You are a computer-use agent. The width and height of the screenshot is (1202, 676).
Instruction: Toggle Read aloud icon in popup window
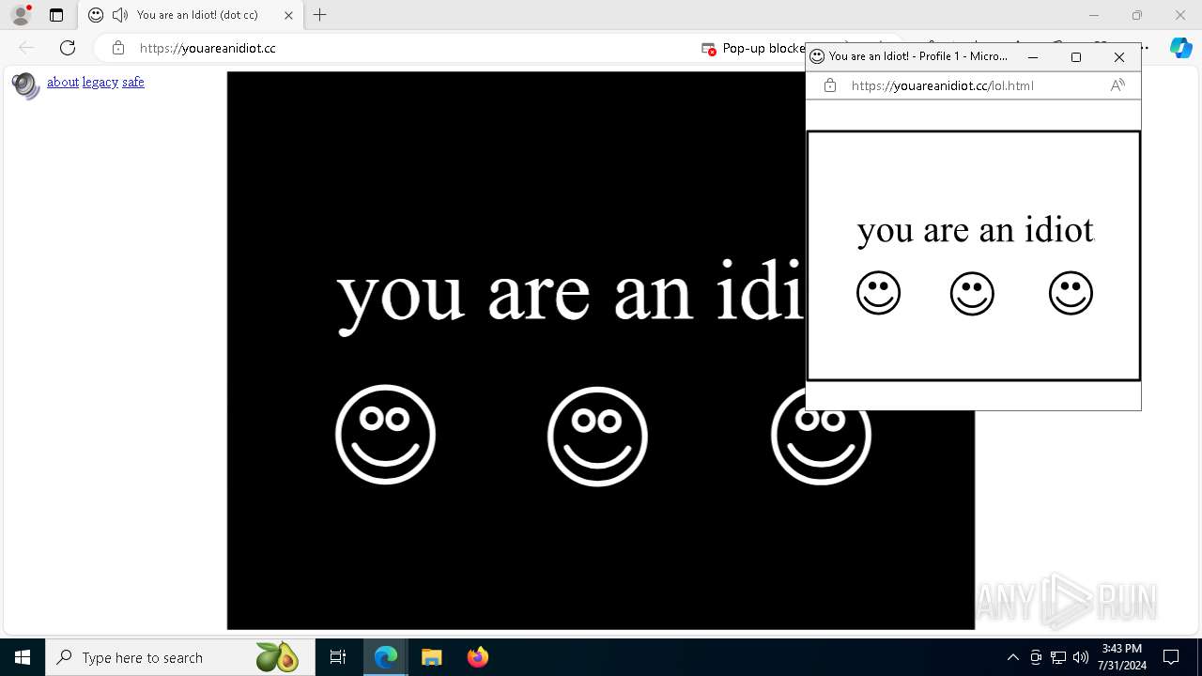[1117, 85]
